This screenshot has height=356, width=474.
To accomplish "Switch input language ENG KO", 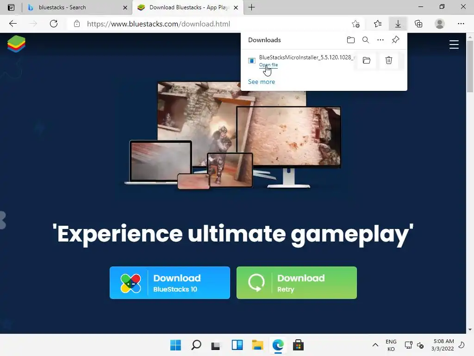I will coord(391,345).
